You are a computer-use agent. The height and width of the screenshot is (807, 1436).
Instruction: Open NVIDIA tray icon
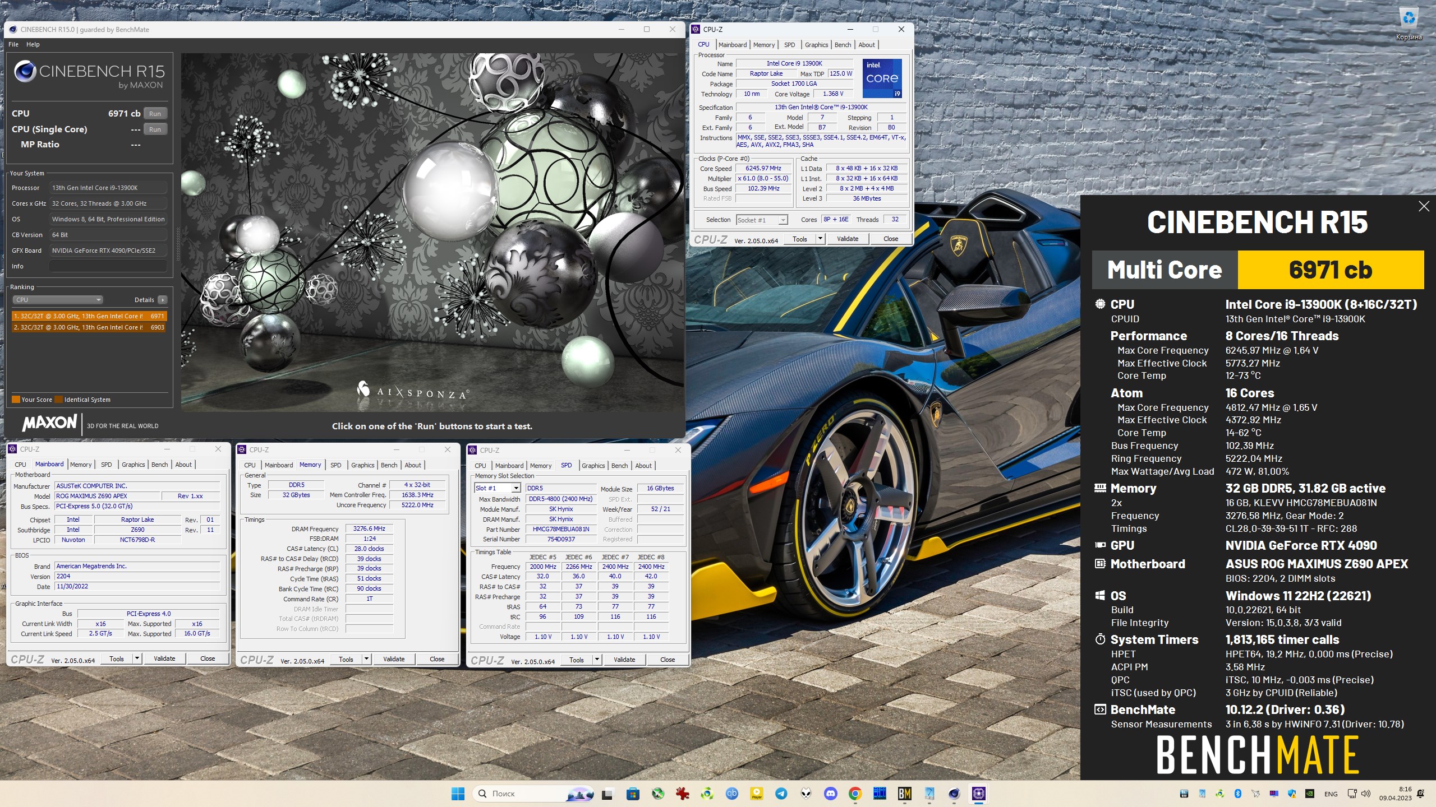point(1309,794)
